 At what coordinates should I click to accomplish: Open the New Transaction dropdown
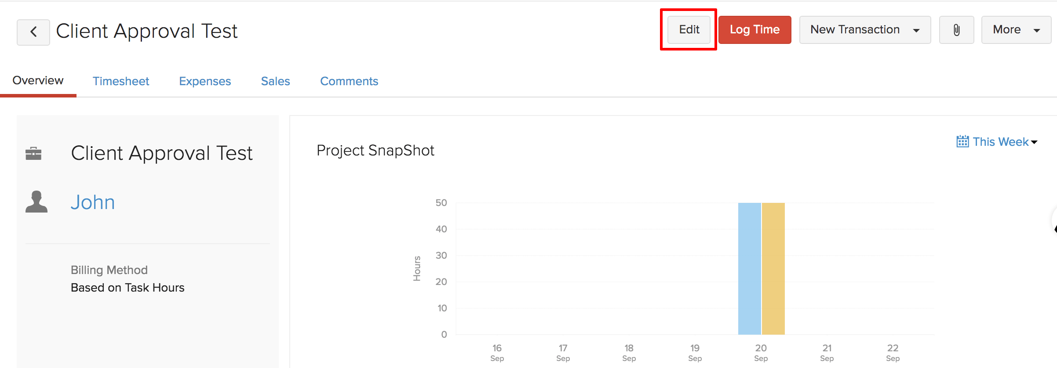(x=864, y=30)
